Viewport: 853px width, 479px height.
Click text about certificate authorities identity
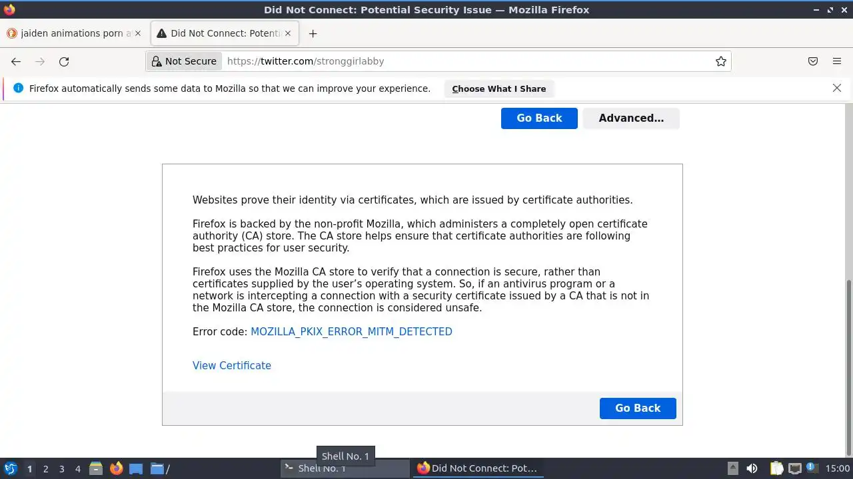tap(413, 200)
